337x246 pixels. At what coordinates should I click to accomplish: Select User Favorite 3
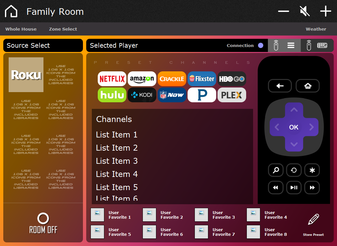(x=215, y=215)
